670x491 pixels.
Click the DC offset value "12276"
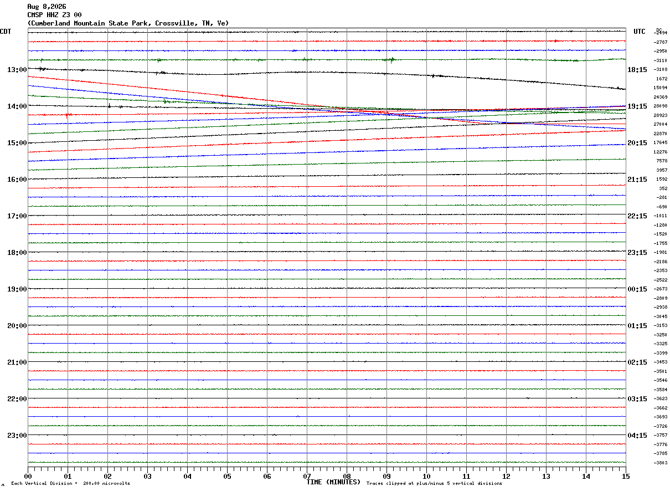click(661, 152)
